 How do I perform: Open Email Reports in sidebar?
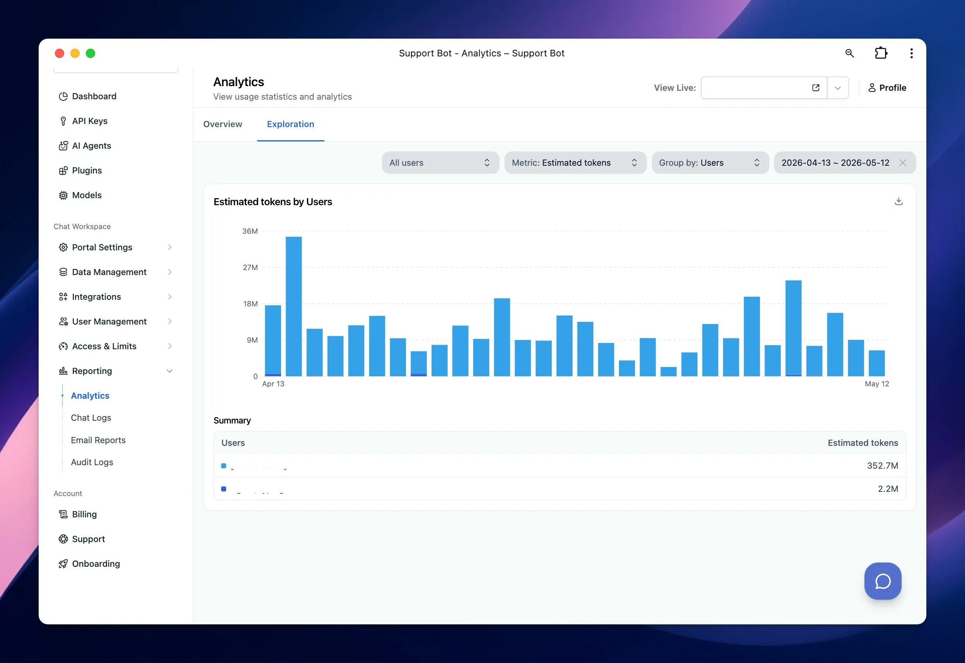98,440
